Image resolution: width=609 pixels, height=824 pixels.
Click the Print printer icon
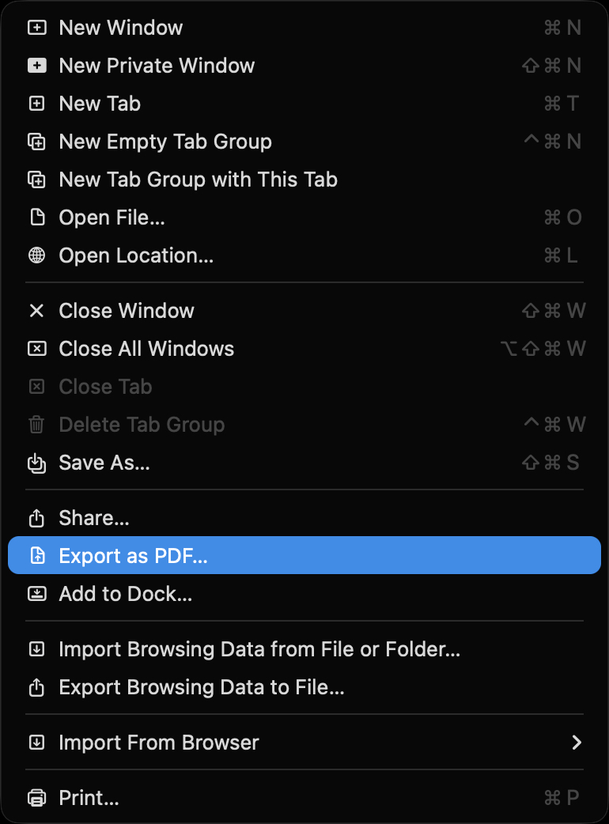point(36,798)
